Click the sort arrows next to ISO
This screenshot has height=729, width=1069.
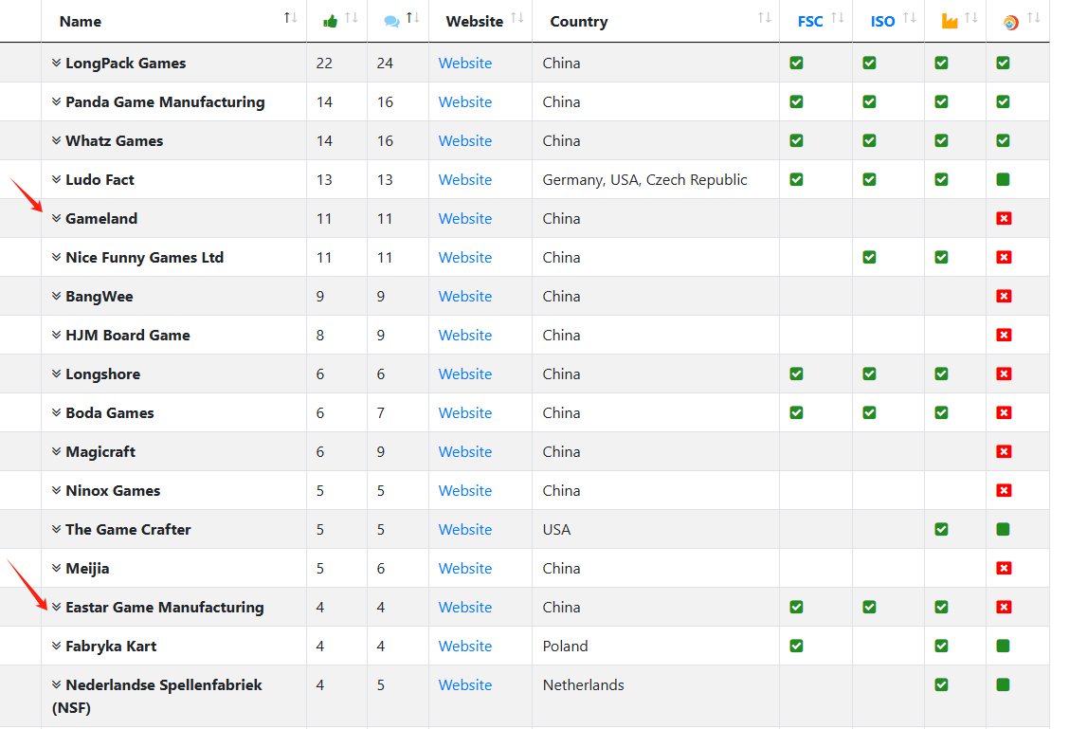click(x=910, y=18)
